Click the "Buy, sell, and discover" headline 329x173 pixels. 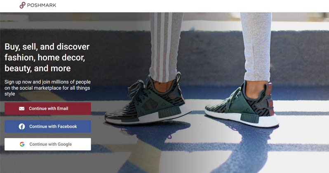click(47, 47)
